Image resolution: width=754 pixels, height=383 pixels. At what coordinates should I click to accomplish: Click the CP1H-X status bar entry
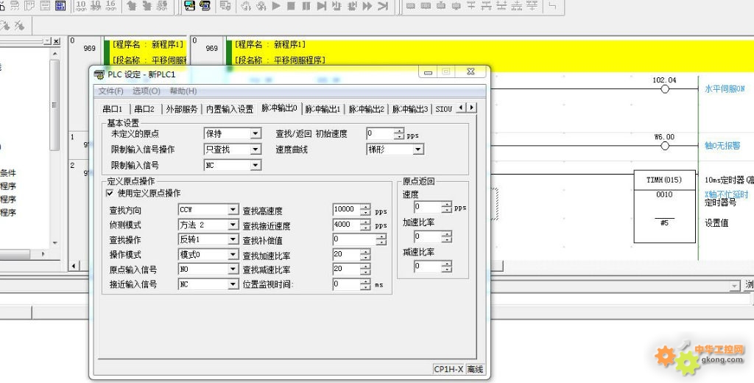pos(448,369)
